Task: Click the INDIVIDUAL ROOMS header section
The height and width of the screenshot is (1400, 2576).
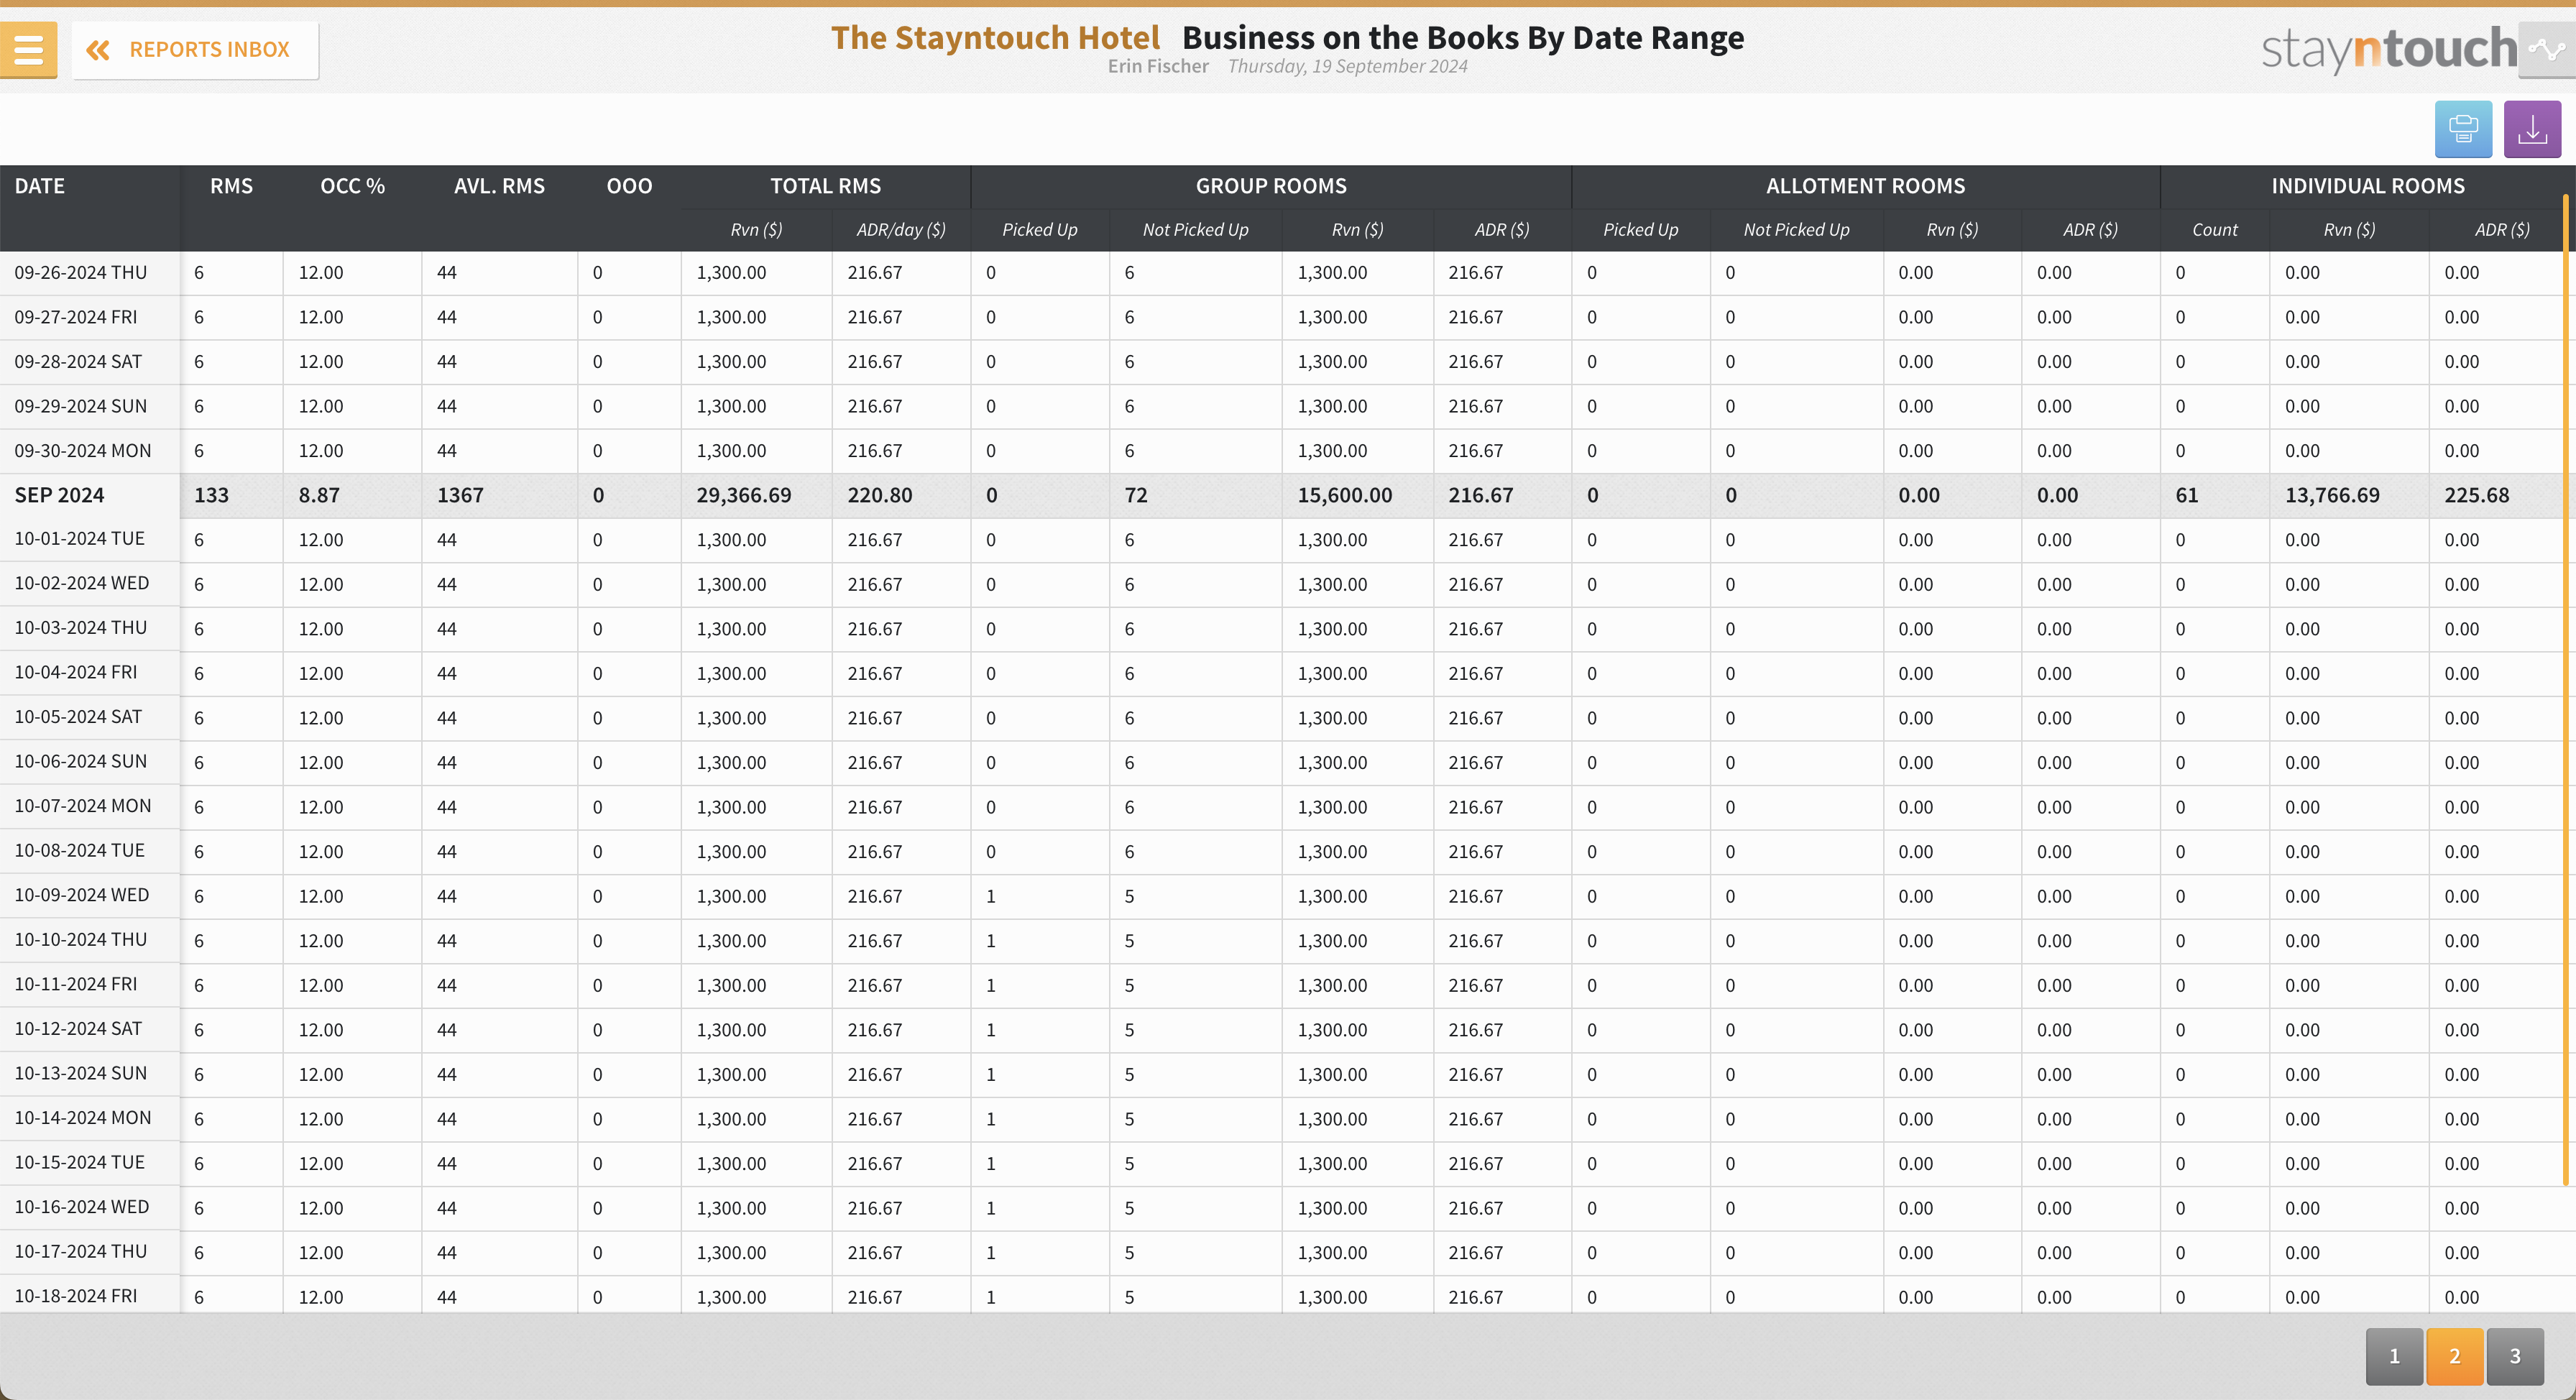Action: tap(2366, 186)
